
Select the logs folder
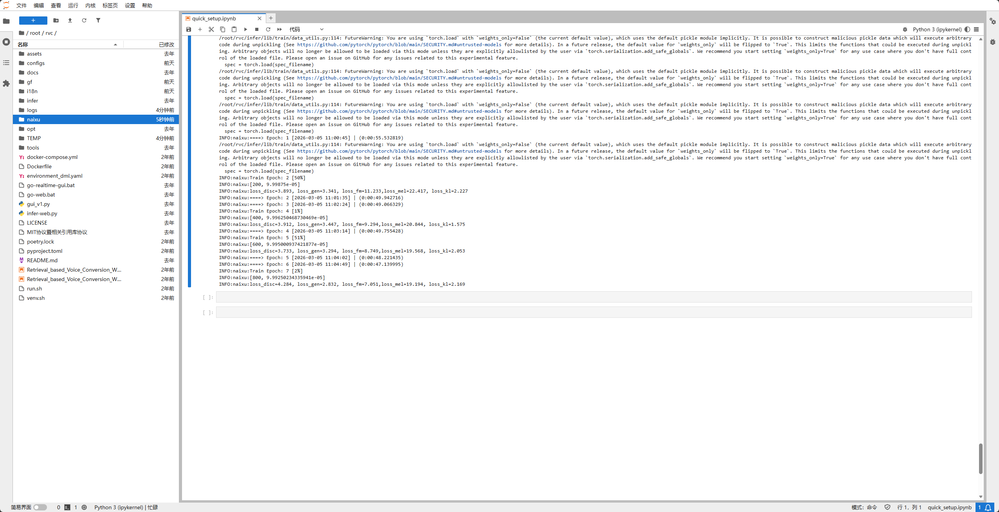pos(96,110)
